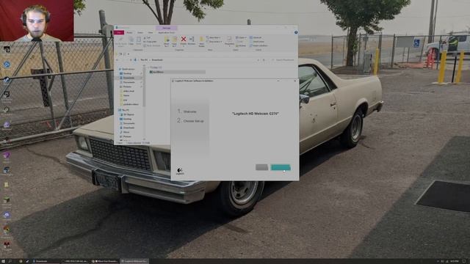The width and height of the screenshot is (470, 264).
Task: Open the Move to dropdown in ribbon
Action: (167, 41)
